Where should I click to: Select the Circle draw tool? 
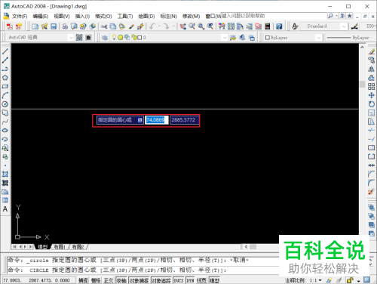pyautogui.click(x=5, y=104)
